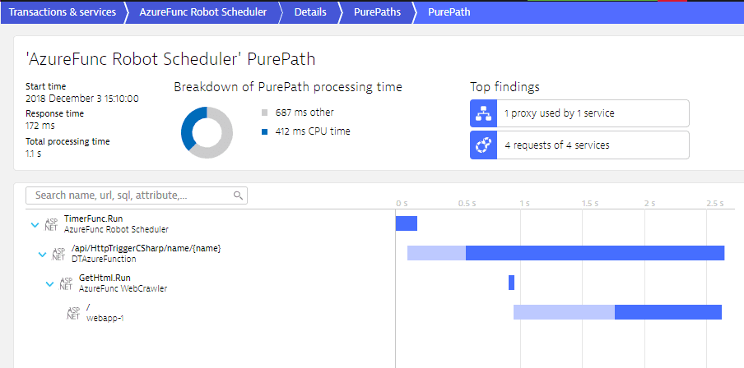Click the ASP.NET icon beside DTAzureFunction
This screenshot has width=744, height=368.
click(x=58, y=254)
